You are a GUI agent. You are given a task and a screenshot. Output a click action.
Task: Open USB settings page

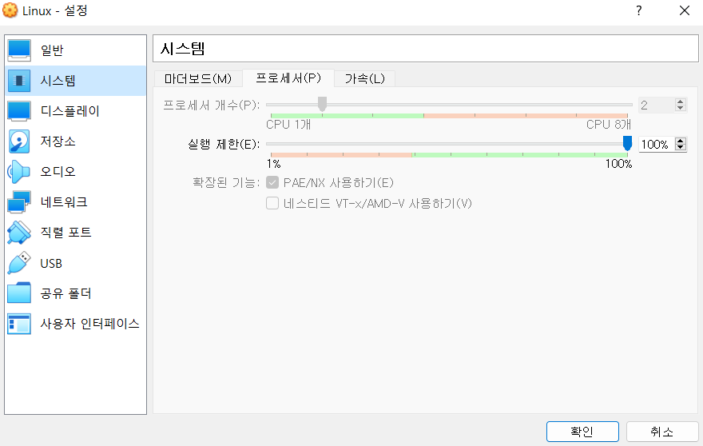click(75, 263)
